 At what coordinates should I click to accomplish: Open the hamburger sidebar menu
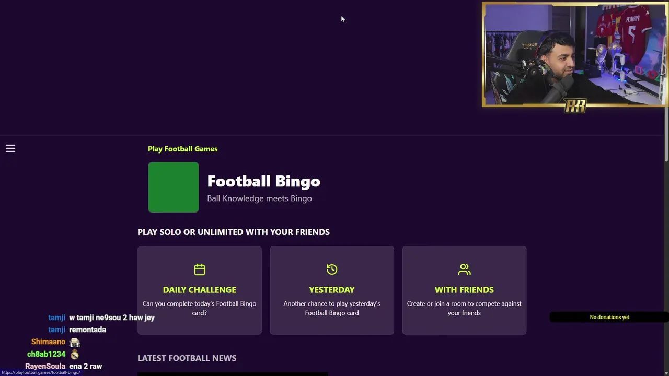[10, 149]
